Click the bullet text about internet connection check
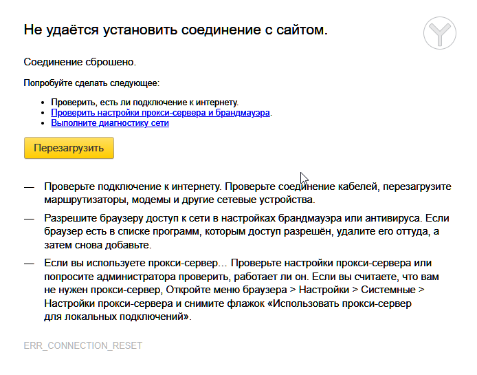Image resolution: width=477 pixels, height=375 pixels. [x=145, y=103]
